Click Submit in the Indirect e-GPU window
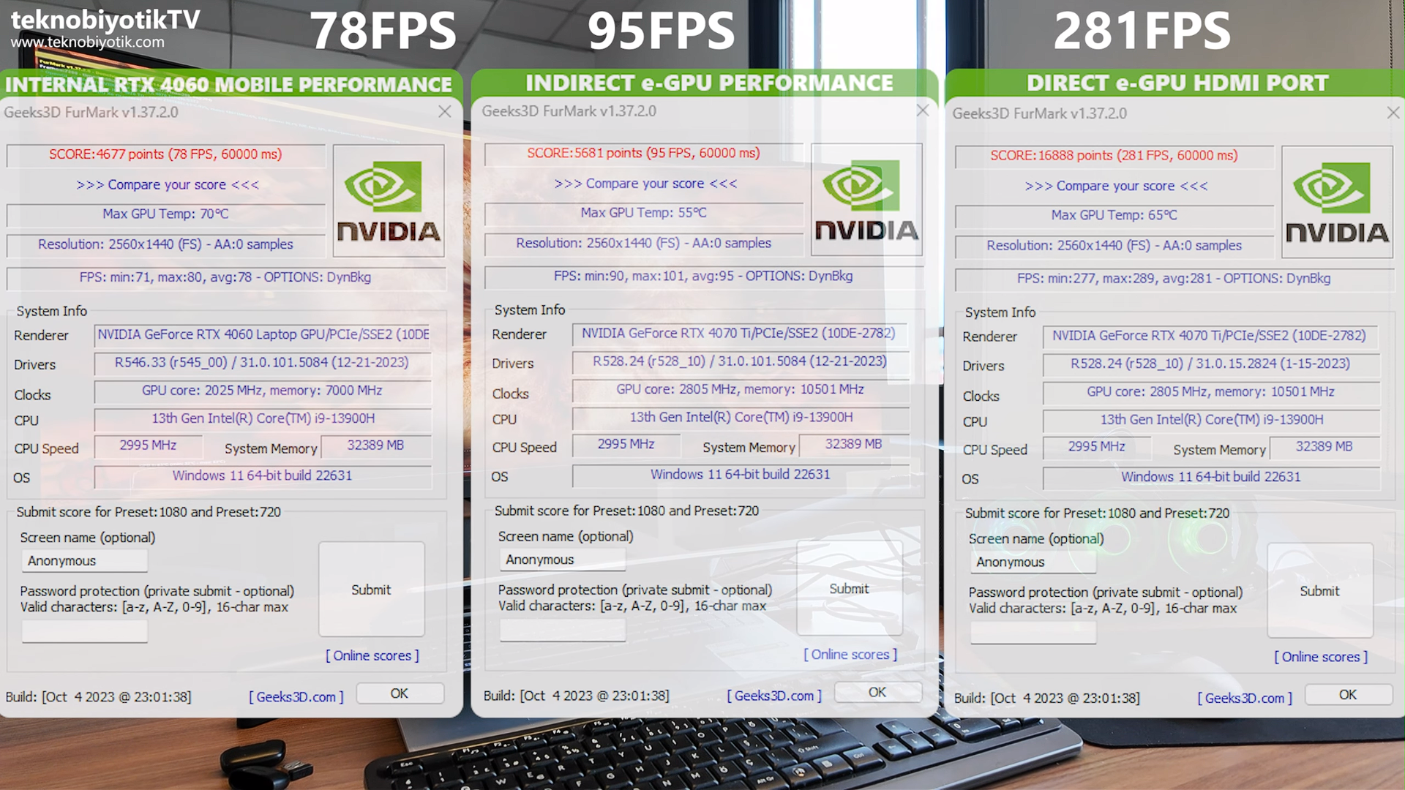The image size is (1405, 790). click(849, 588)
